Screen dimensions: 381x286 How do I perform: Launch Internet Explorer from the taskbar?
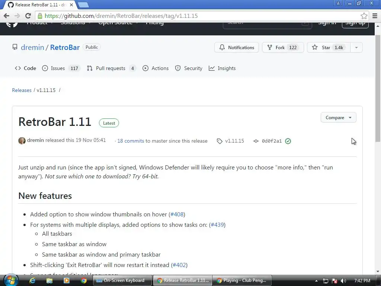[x=32, y=281]
